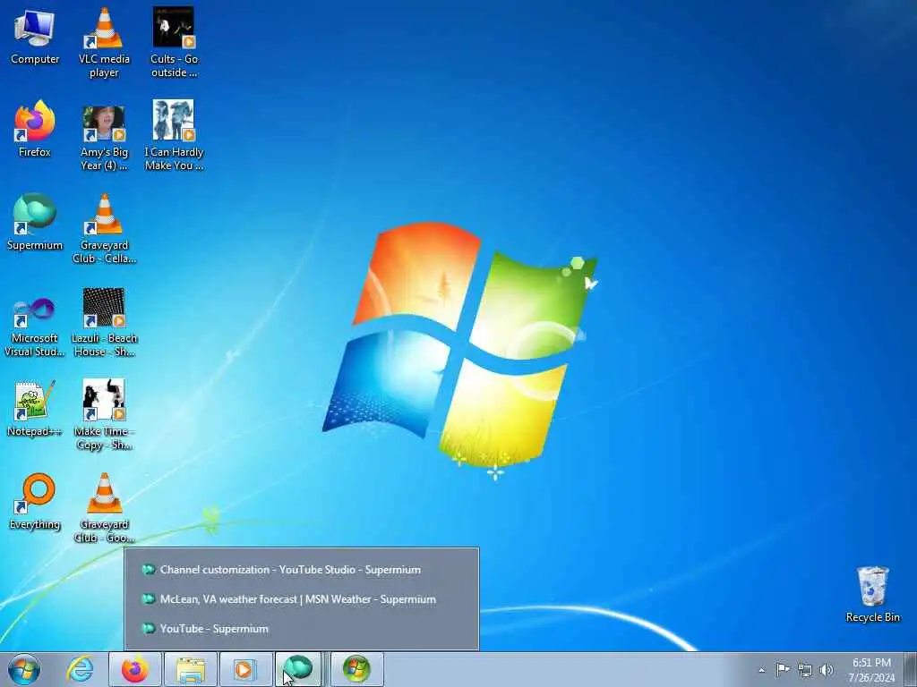Click the Supermium taskbar button
Screen dimensions: 917x687
pos(299,669)
